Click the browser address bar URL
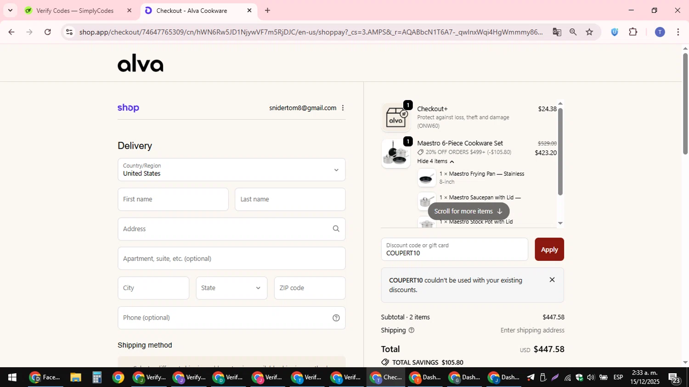 [x=311, y=32]
